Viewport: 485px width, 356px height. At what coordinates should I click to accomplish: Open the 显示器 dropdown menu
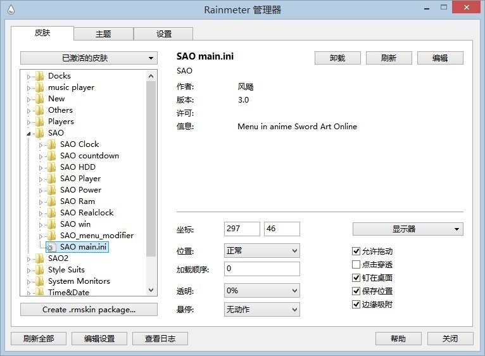(x=408, y=229)
